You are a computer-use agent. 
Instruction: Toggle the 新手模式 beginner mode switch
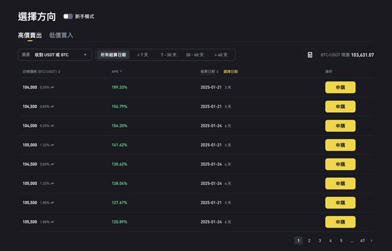[68, 17]
